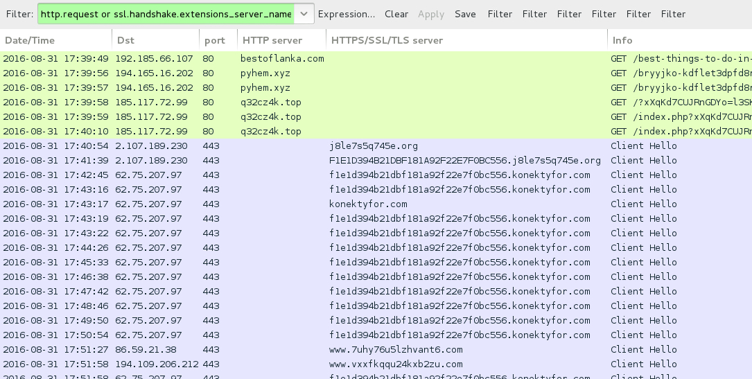Click the HTTP server column header
Screen dimensions: 752x379
tap(281, 40)
